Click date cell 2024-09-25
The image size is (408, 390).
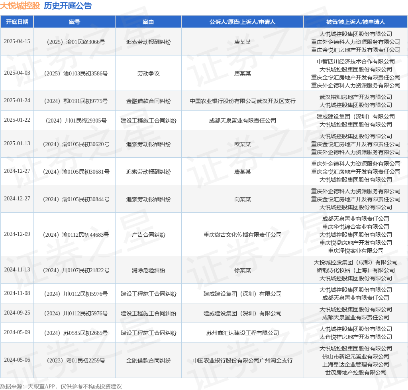pos(17,313)
